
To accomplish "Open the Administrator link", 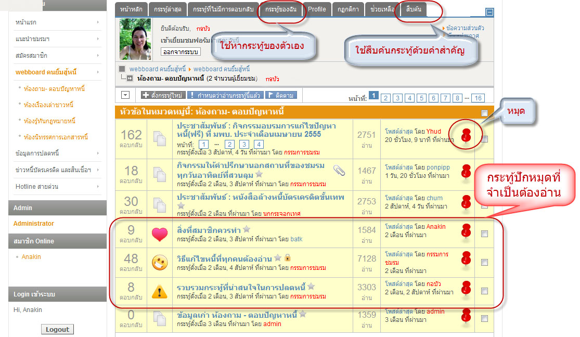I will pyautogui.click(x=34, y=224).
